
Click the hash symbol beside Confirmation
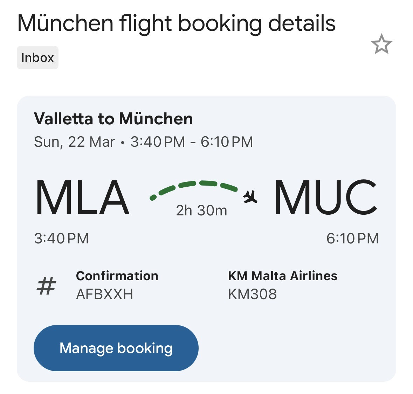[x=46, y=285]
